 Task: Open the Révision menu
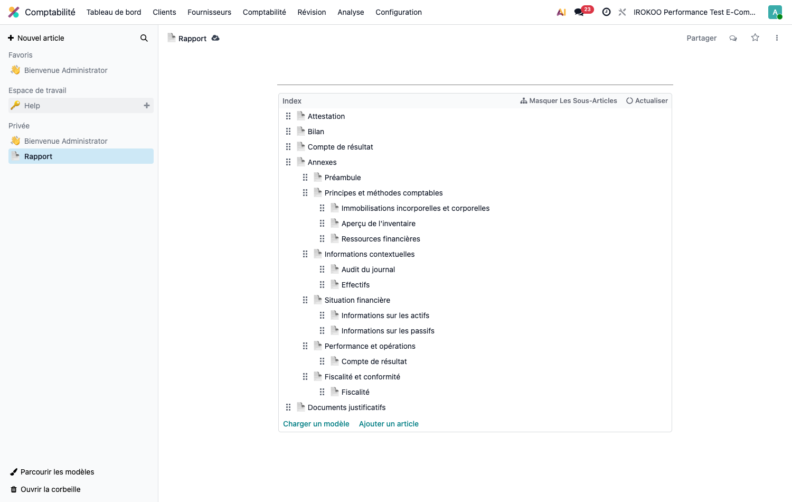(x=312, y=12)
